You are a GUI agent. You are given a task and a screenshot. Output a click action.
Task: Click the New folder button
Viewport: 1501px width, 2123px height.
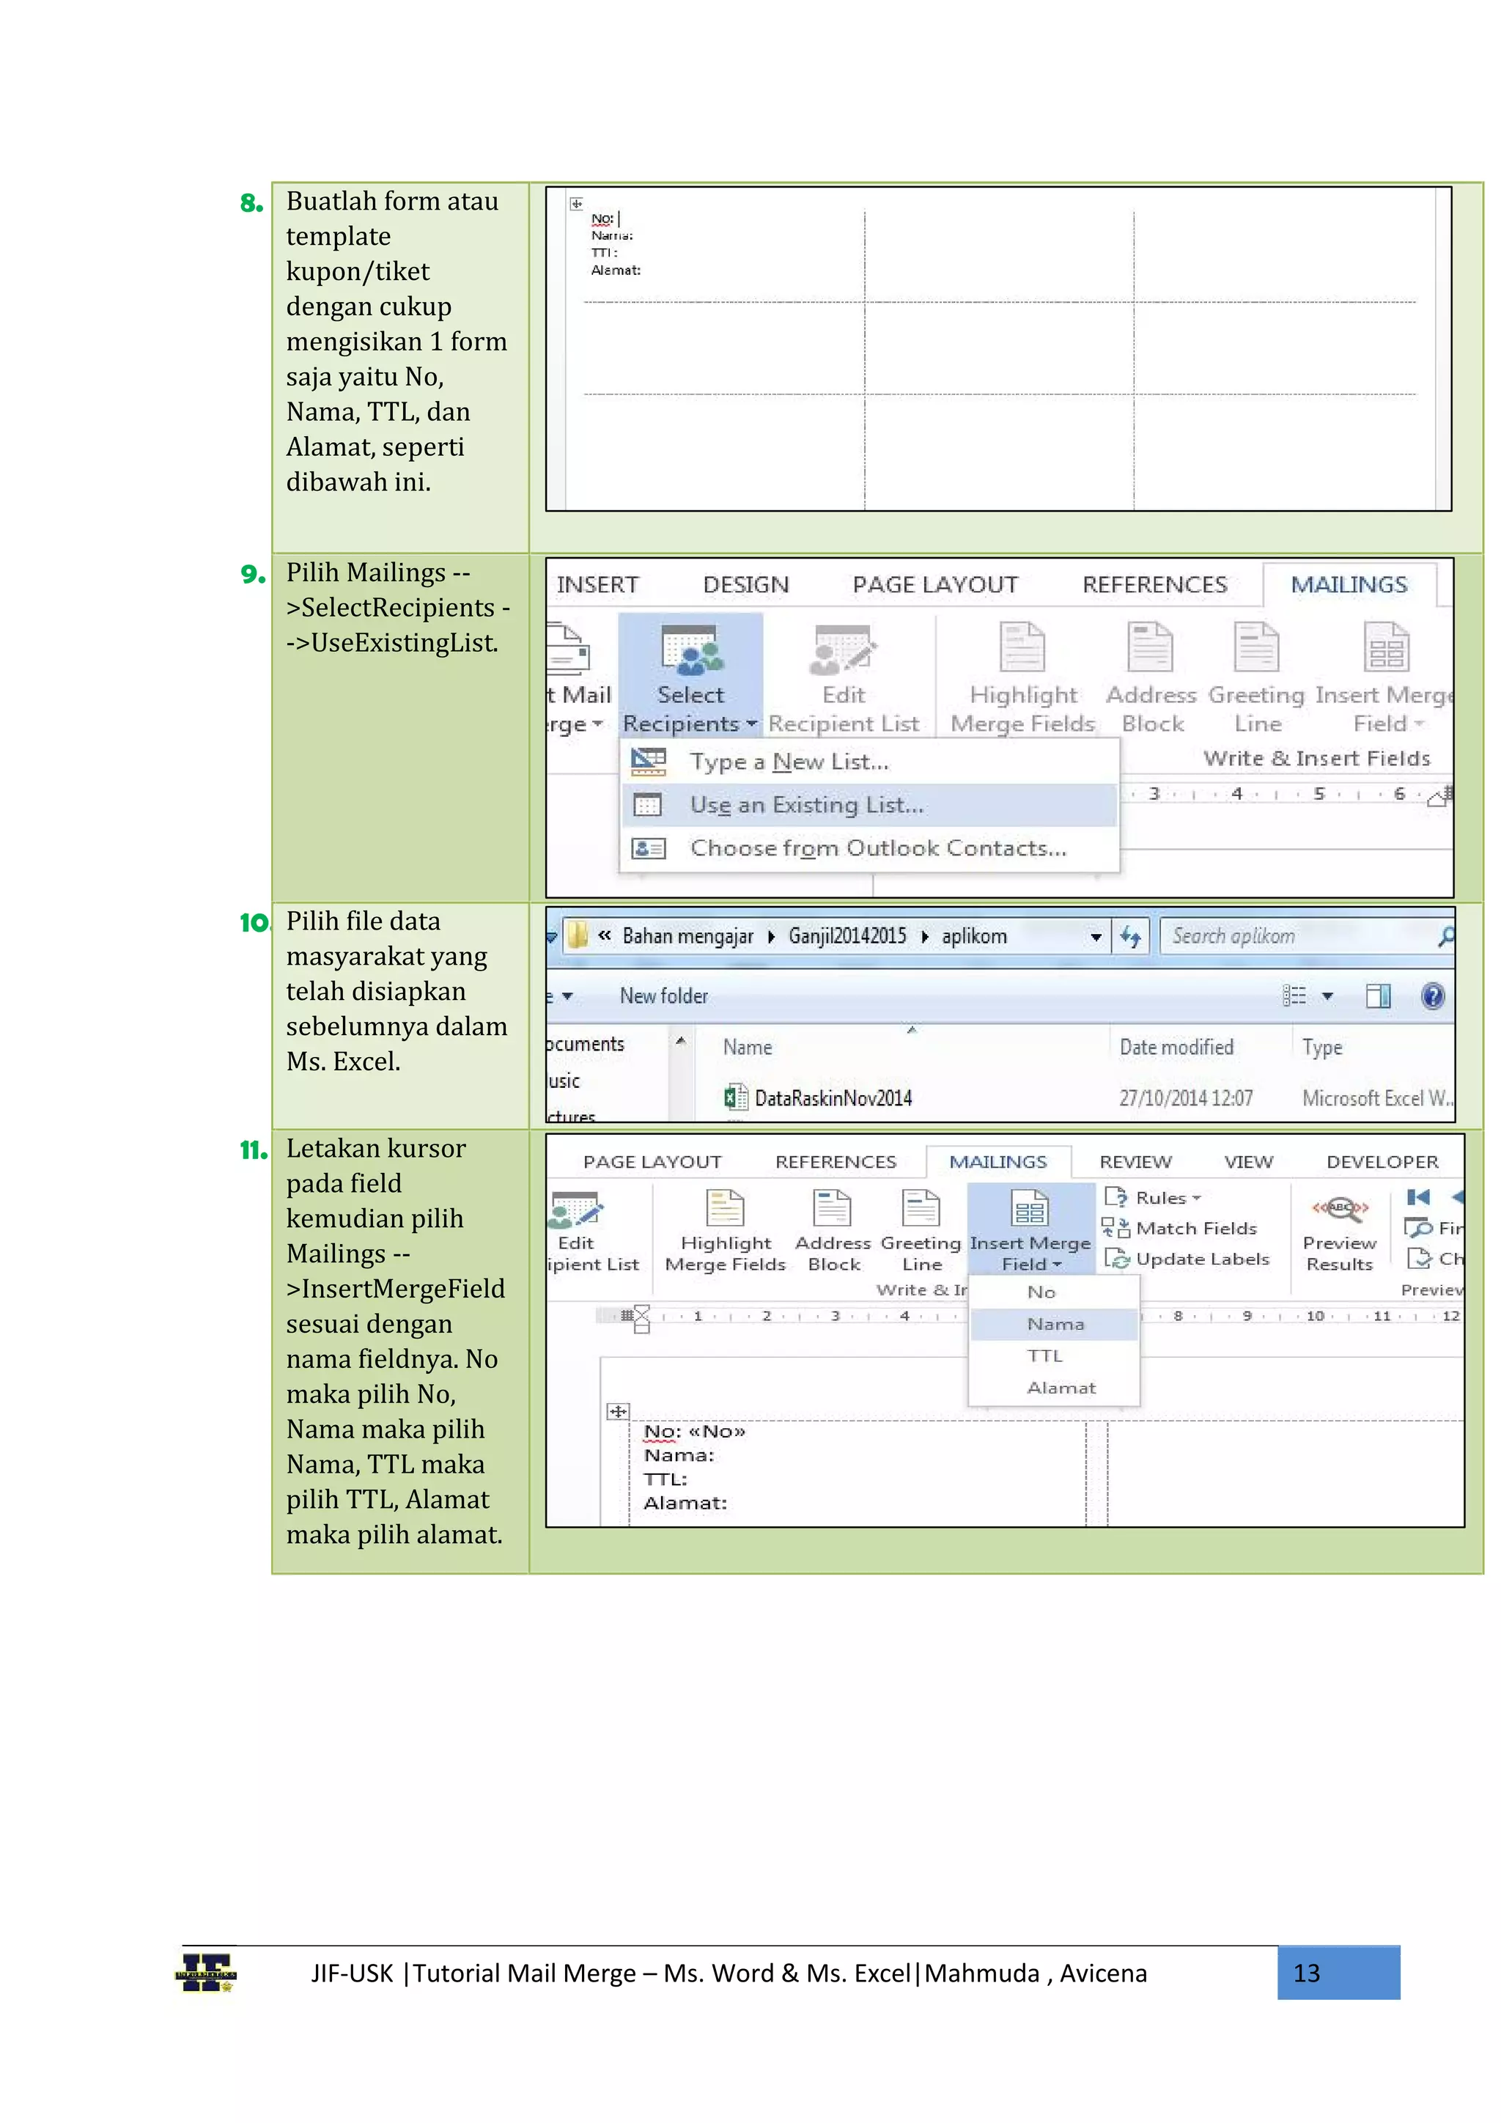pyautogui.click(x=663, y=996)
